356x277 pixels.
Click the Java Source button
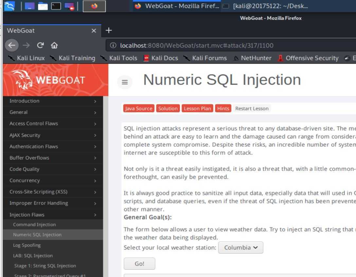pos(139,108)
